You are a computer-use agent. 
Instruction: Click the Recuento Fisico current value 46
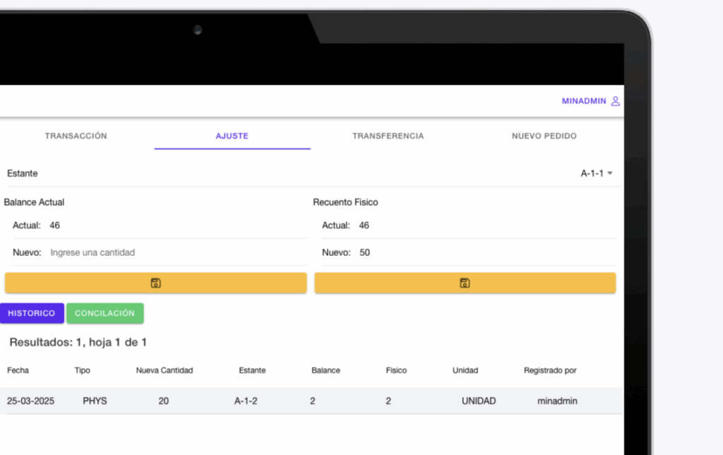point(364,225)
